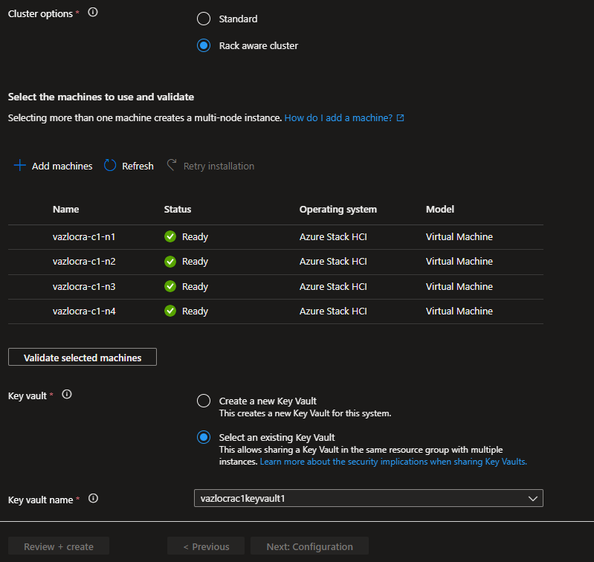Open the How do I add a machine link
594x562 pixels.
click(x=339, y=117)
